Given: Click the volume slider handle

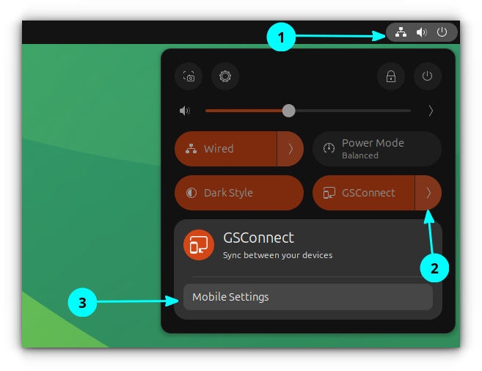Looking at the screenshot, I should coord(289,111).
